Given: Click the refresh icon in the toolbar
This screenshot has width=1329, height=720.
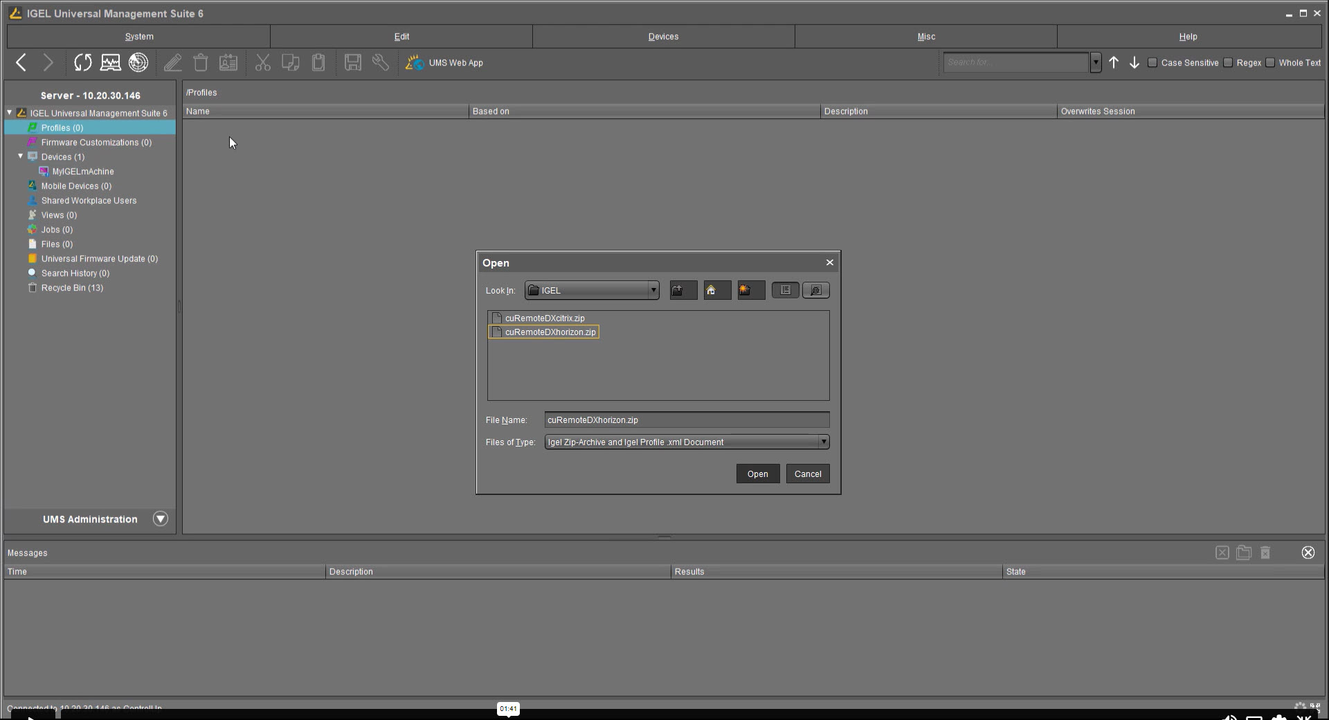Looking at the screenshot, I should pos(83,63).
